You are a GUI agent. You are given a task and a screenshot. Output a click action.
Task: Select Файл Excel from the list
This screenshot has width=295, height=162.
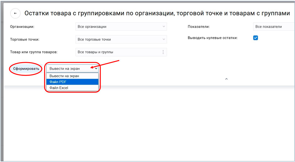tap(72, 88)
